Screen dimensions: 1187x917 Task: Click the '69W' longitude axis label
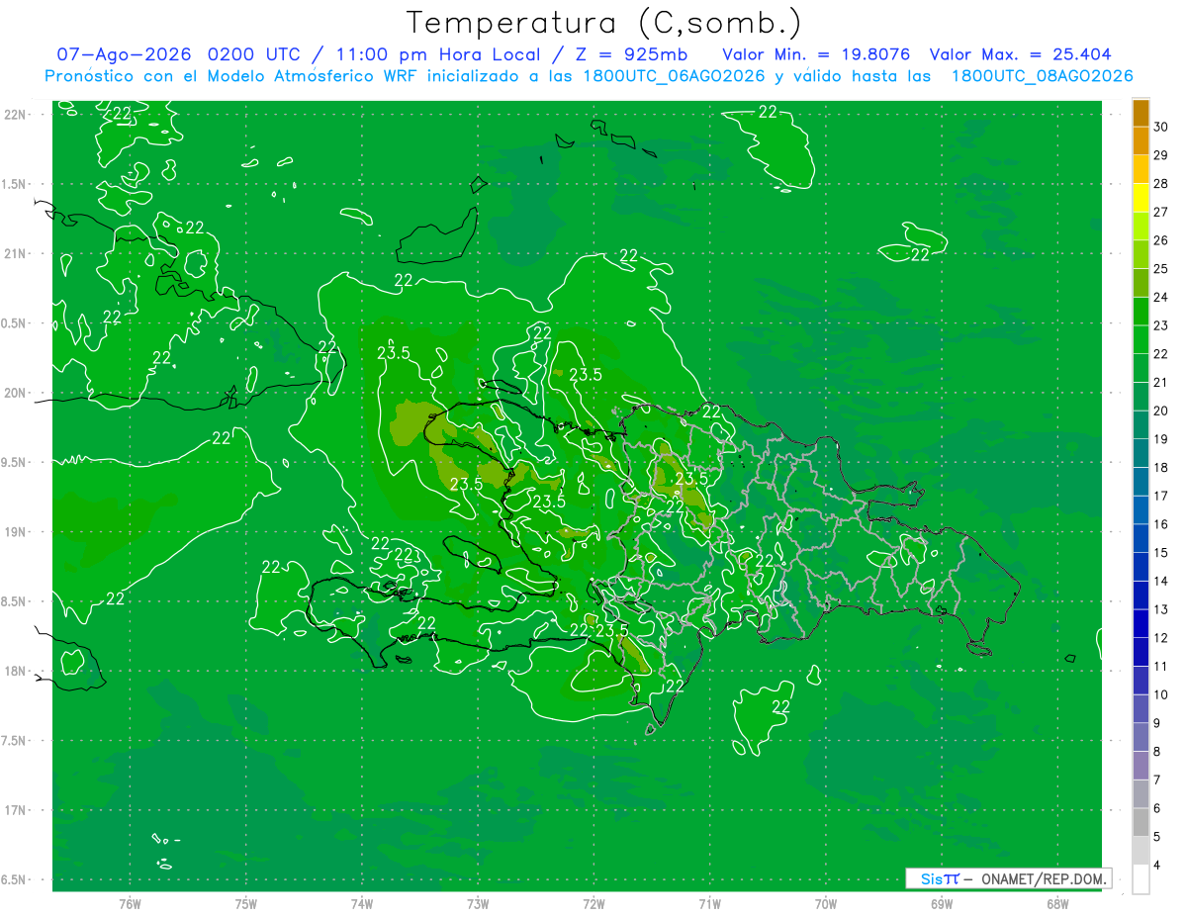tap(942, 903)
